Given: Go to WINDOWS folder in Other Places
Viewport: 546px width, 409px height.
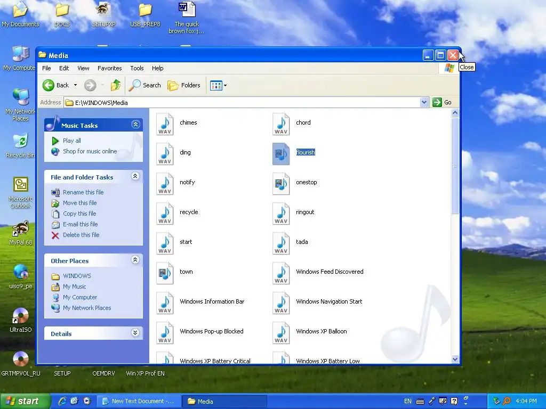Looking at the screenshot, I should click(x=77, y=276).
